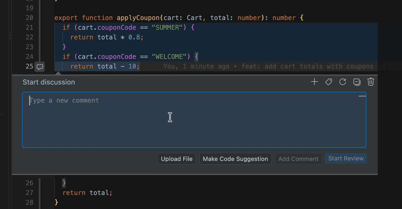Click the comment bubble icon beside line 25
Viewport: 402px width, 209px height.
(40, 67)
